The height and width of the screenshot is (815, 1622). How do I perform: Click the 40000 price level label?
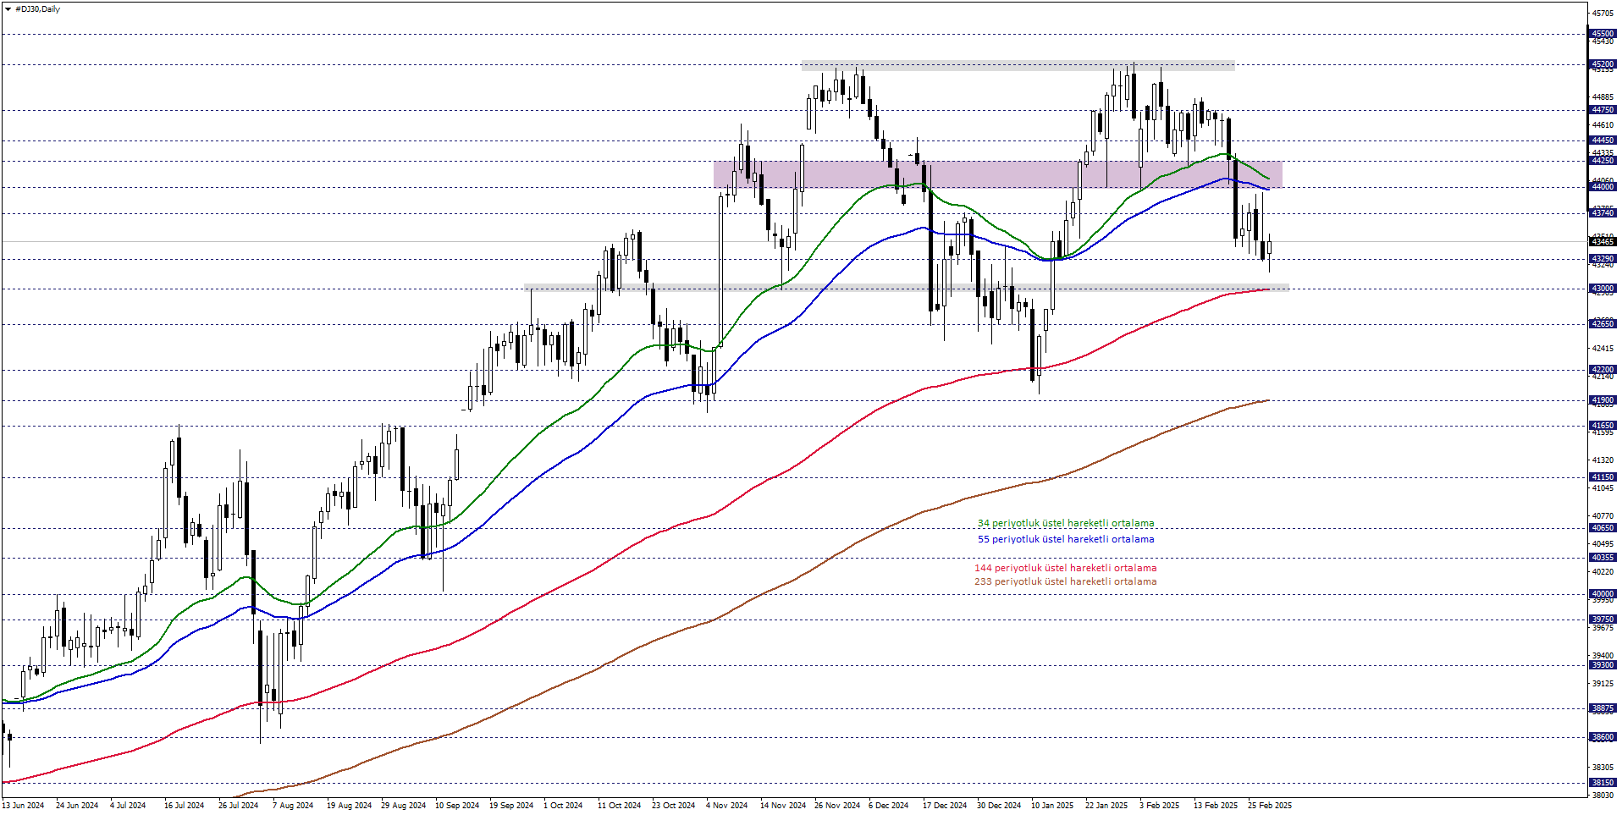pos(1603,594)
